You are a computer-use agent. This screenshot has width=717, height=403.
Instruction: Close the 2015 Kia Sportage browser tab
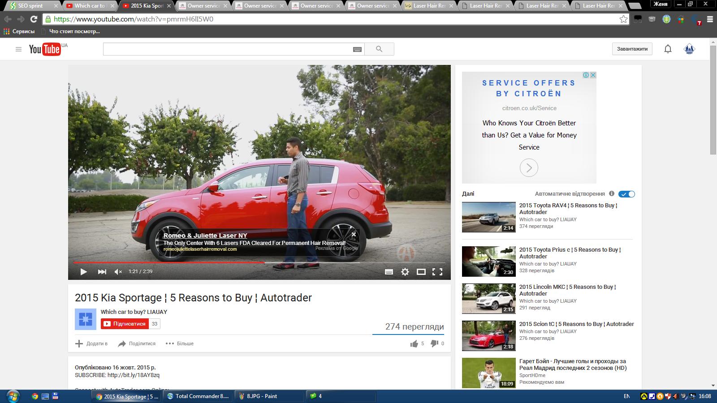(168, 6)
